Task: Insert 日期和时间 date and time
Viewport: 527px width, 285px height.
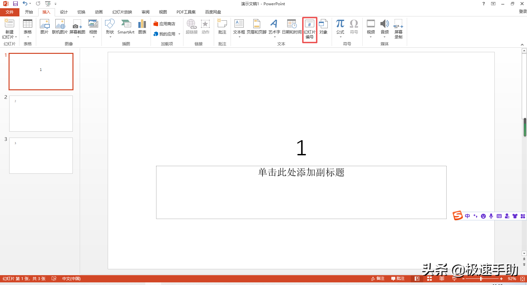Action: (x=292, y=27)
